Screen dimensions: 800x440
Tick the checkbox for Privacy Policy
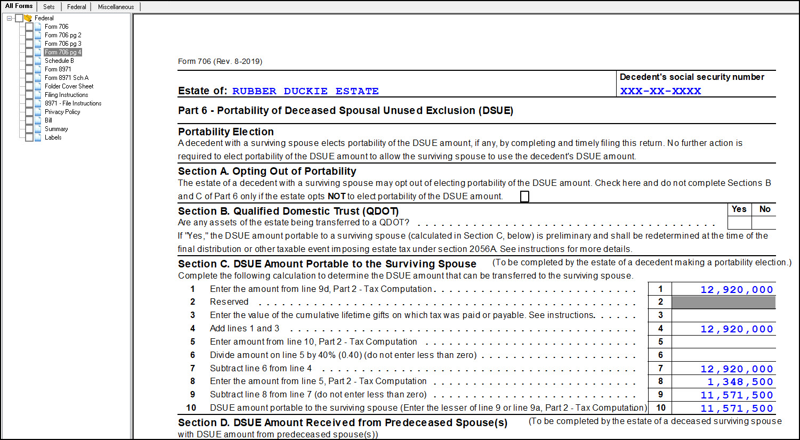coord(29,112)
